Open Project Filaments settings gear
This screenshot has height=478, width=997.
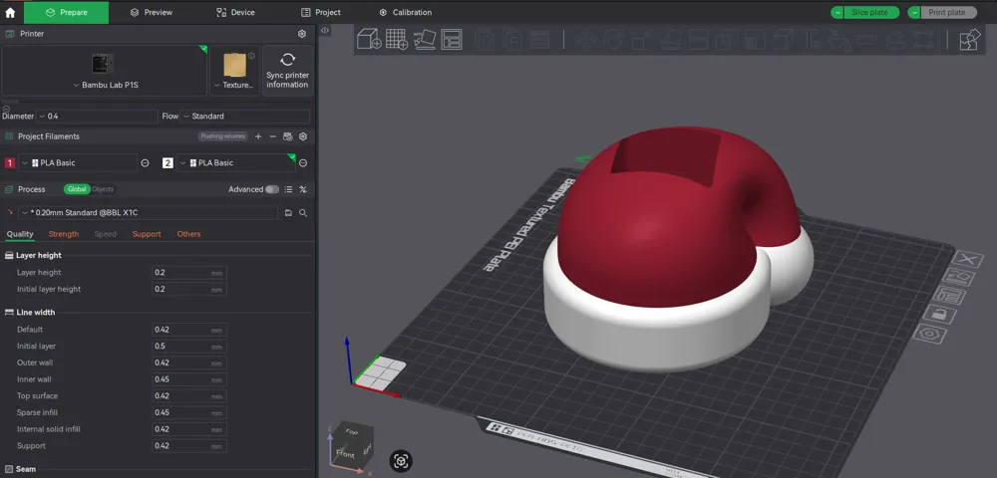303,136
